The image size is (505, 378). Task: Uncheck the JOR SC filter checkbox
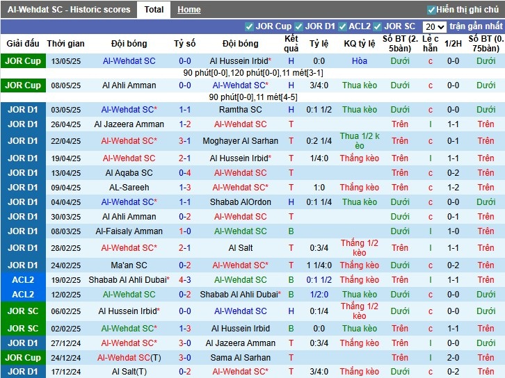click(378, 26)
